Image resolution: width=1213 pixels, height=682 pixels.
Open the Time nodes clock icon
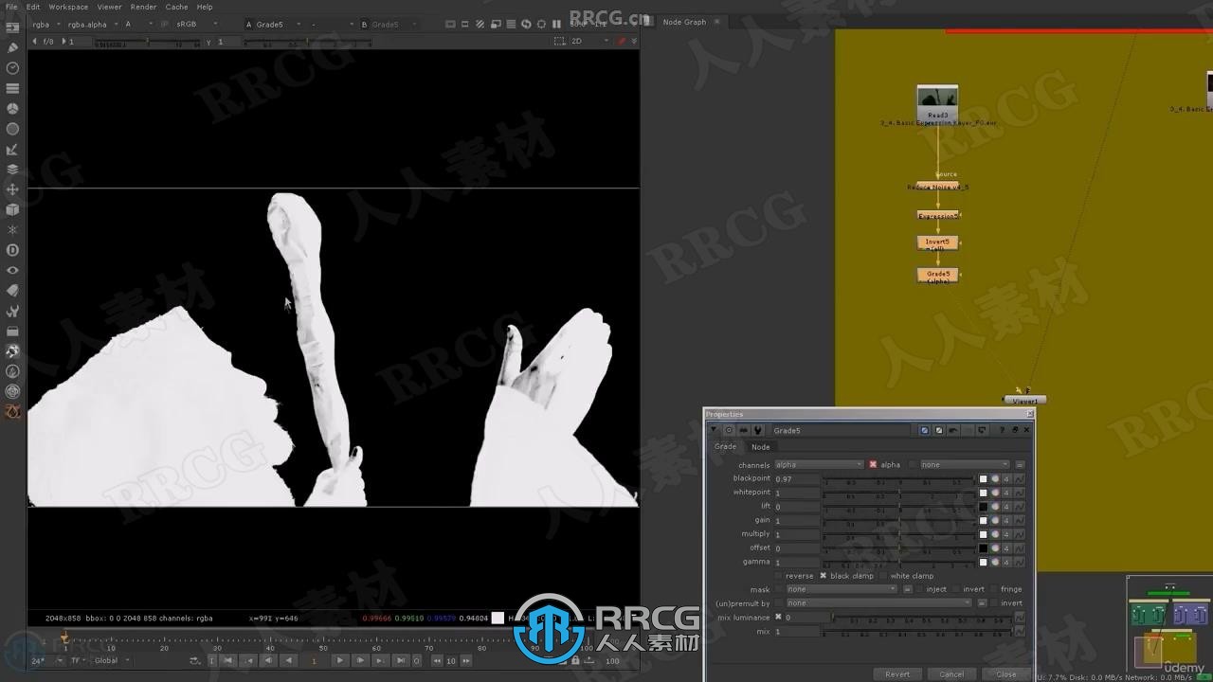[x=12, y=68]
